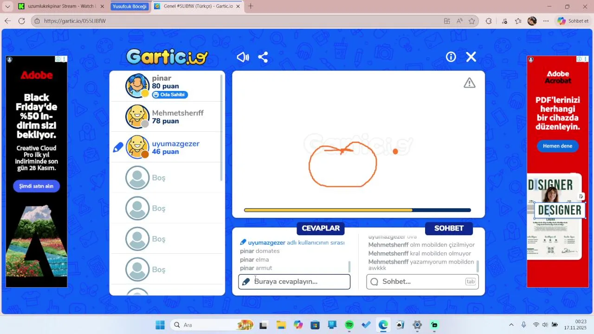Image resolution: width=594 pixels, height=334 pixels.
Task: Click the answers panel scrollbar
Action: click(349, 267)
